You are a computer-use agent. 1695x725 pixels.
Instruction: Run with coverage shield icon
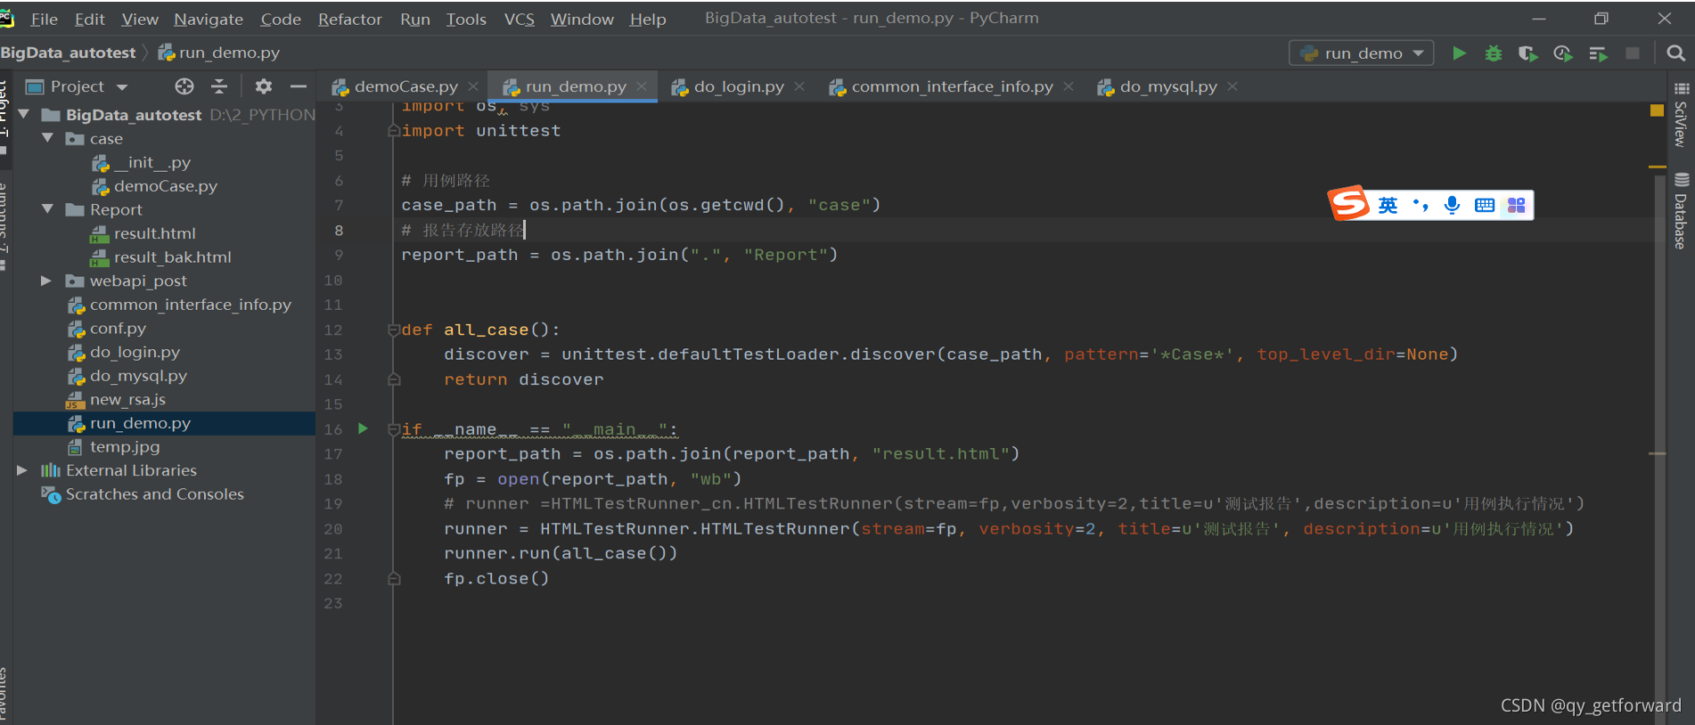click(1527, 53)
